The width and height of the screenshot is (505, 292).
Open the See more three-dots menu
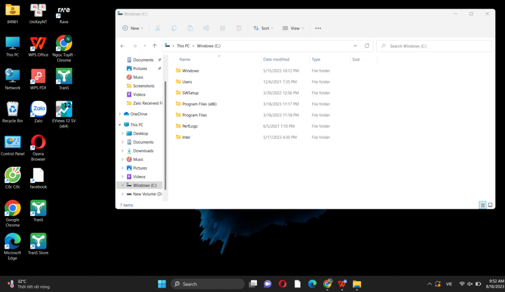click(x=318, y=29)
